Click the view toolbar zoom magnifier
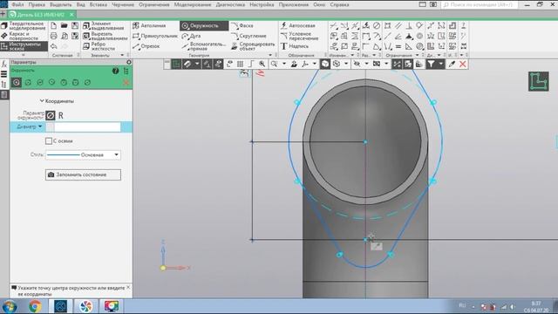The width and height of the screenshot is (558, 314). 274,64
